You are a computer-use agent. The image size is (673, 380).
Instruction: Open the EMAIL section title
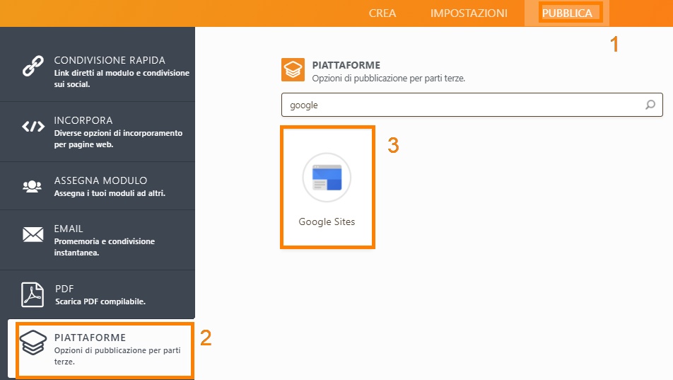pos(69,229)
